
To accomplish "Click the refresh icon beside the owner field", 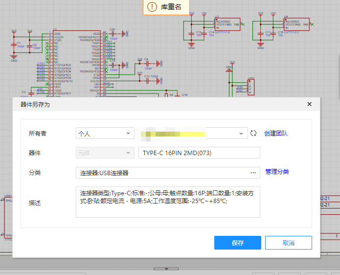I will 253,133.
